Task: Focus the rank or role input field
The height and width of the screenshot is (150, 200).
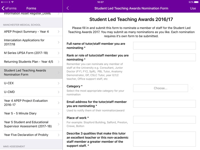Action: click(x=165, y=57)
